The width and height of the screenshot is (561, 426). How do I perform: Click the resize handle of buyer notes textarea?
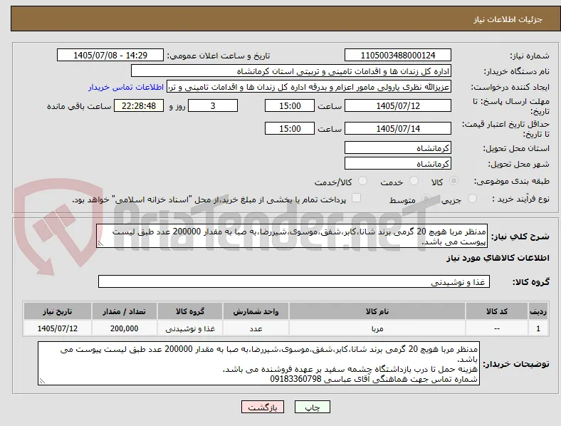[42, 381]
